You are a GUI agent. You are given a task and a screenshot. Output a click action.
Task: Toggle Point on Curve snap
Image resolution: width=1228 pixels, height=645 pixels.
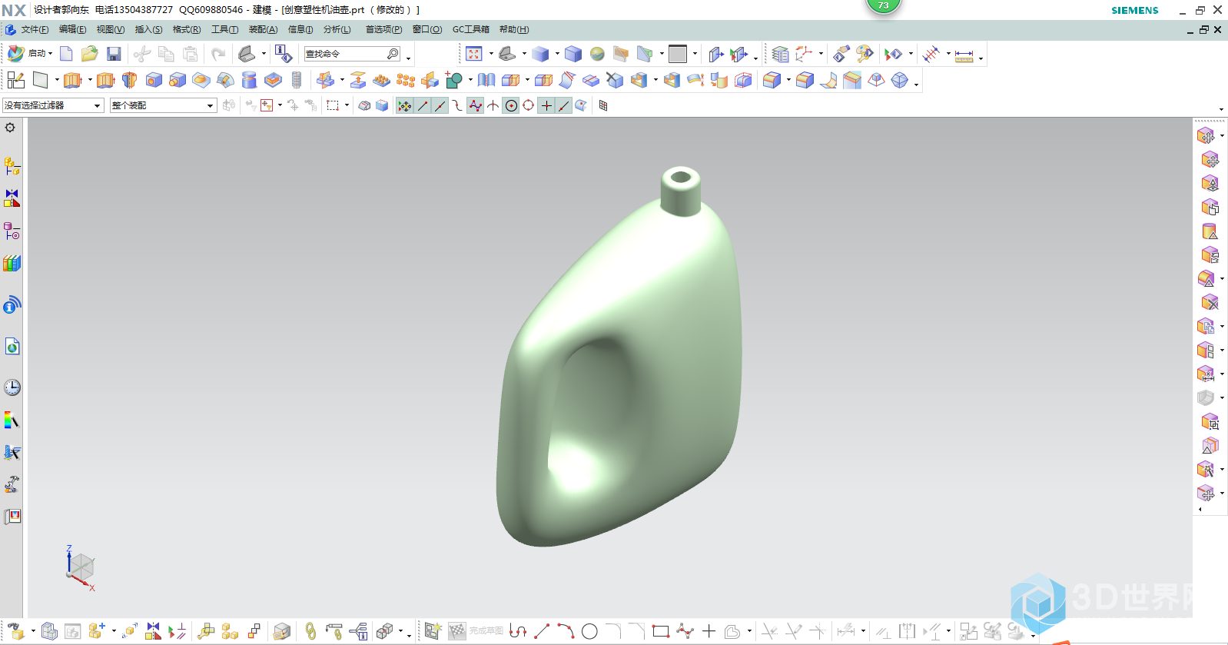click(564, 106)
